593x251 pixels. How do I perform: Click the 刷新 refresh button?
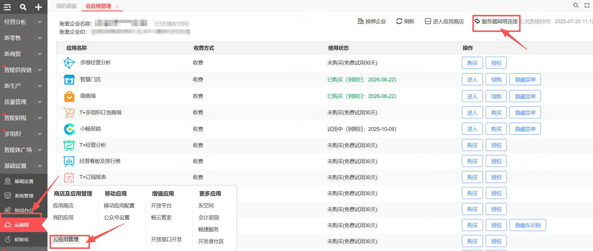point(405,21)
